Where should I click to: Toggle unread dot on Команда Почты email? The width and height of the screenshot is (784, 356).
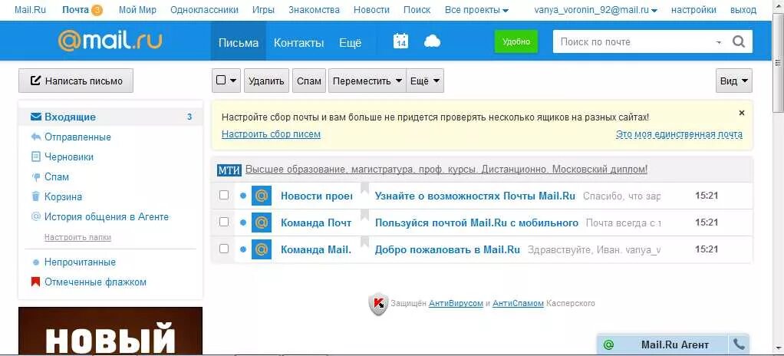pos(243,222)
